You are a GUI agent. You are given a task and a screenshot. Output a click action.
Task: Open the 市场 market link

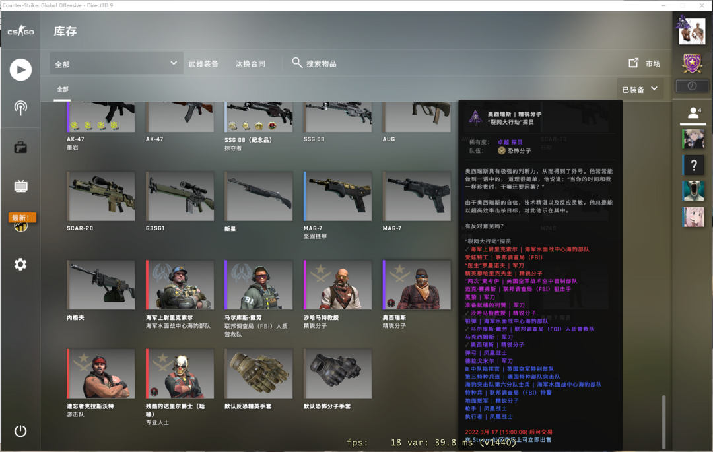(x=653, y=63)
